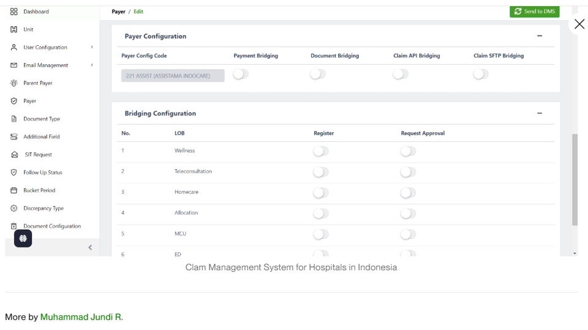Expand Email Management submenu chevron
Image resolution: width=588 pixels, height=330 pixels.
pyautogui.click(x=92, y=65)
